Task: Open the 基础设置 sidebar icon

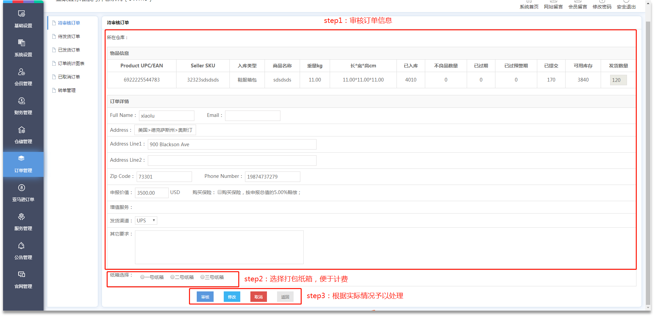Action: (x=22, y=14)
